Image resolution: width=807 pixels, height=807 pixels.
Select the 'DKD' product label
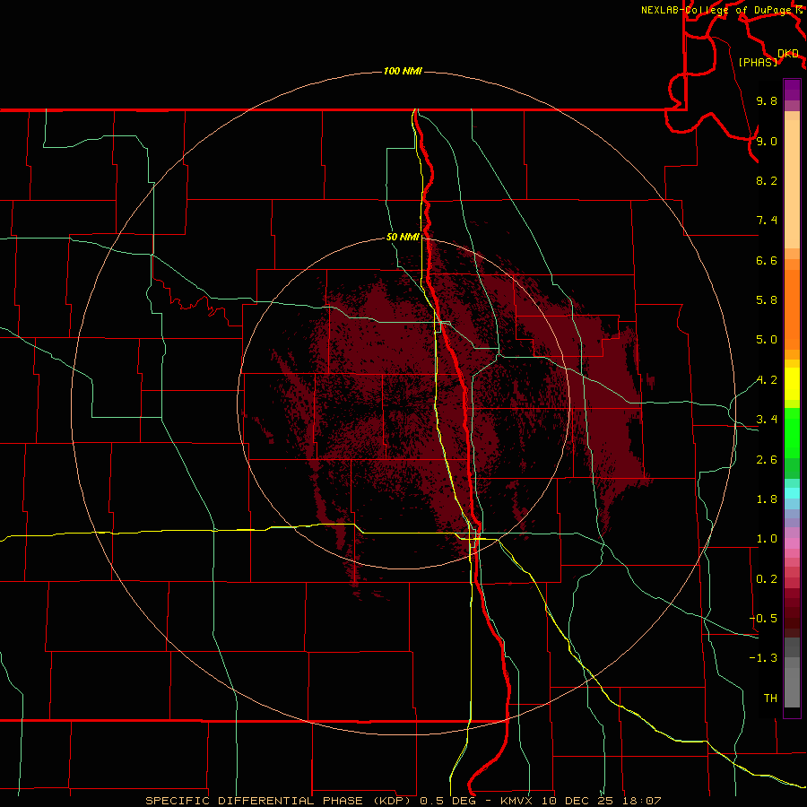pos(788,54)
